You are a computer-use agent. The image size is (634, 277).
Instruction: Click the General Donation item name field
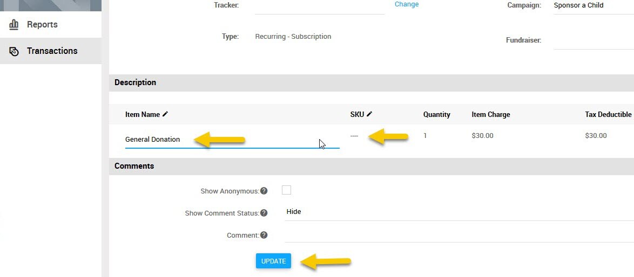click(x=232, y=140)
